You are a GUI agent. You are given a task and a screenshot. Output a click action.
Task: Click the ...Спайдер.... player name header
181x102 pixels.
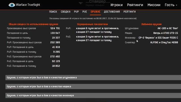[98, 2]
